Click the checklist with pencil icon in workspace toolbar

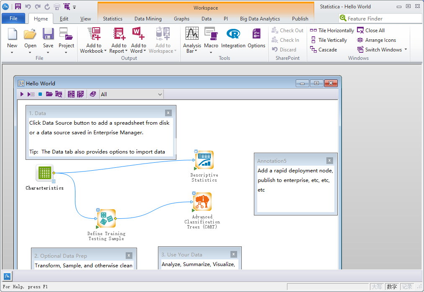pyautogui.click(x=80, y=94)
